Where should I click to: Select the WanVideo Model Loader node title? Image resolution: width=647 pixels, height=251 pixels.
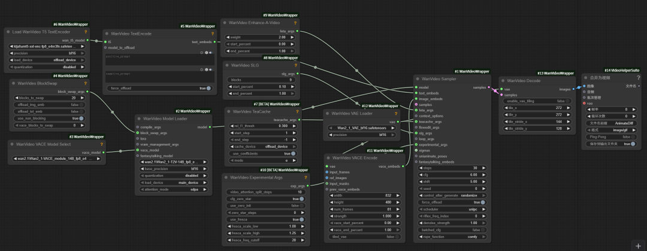[x=168, y=119]
